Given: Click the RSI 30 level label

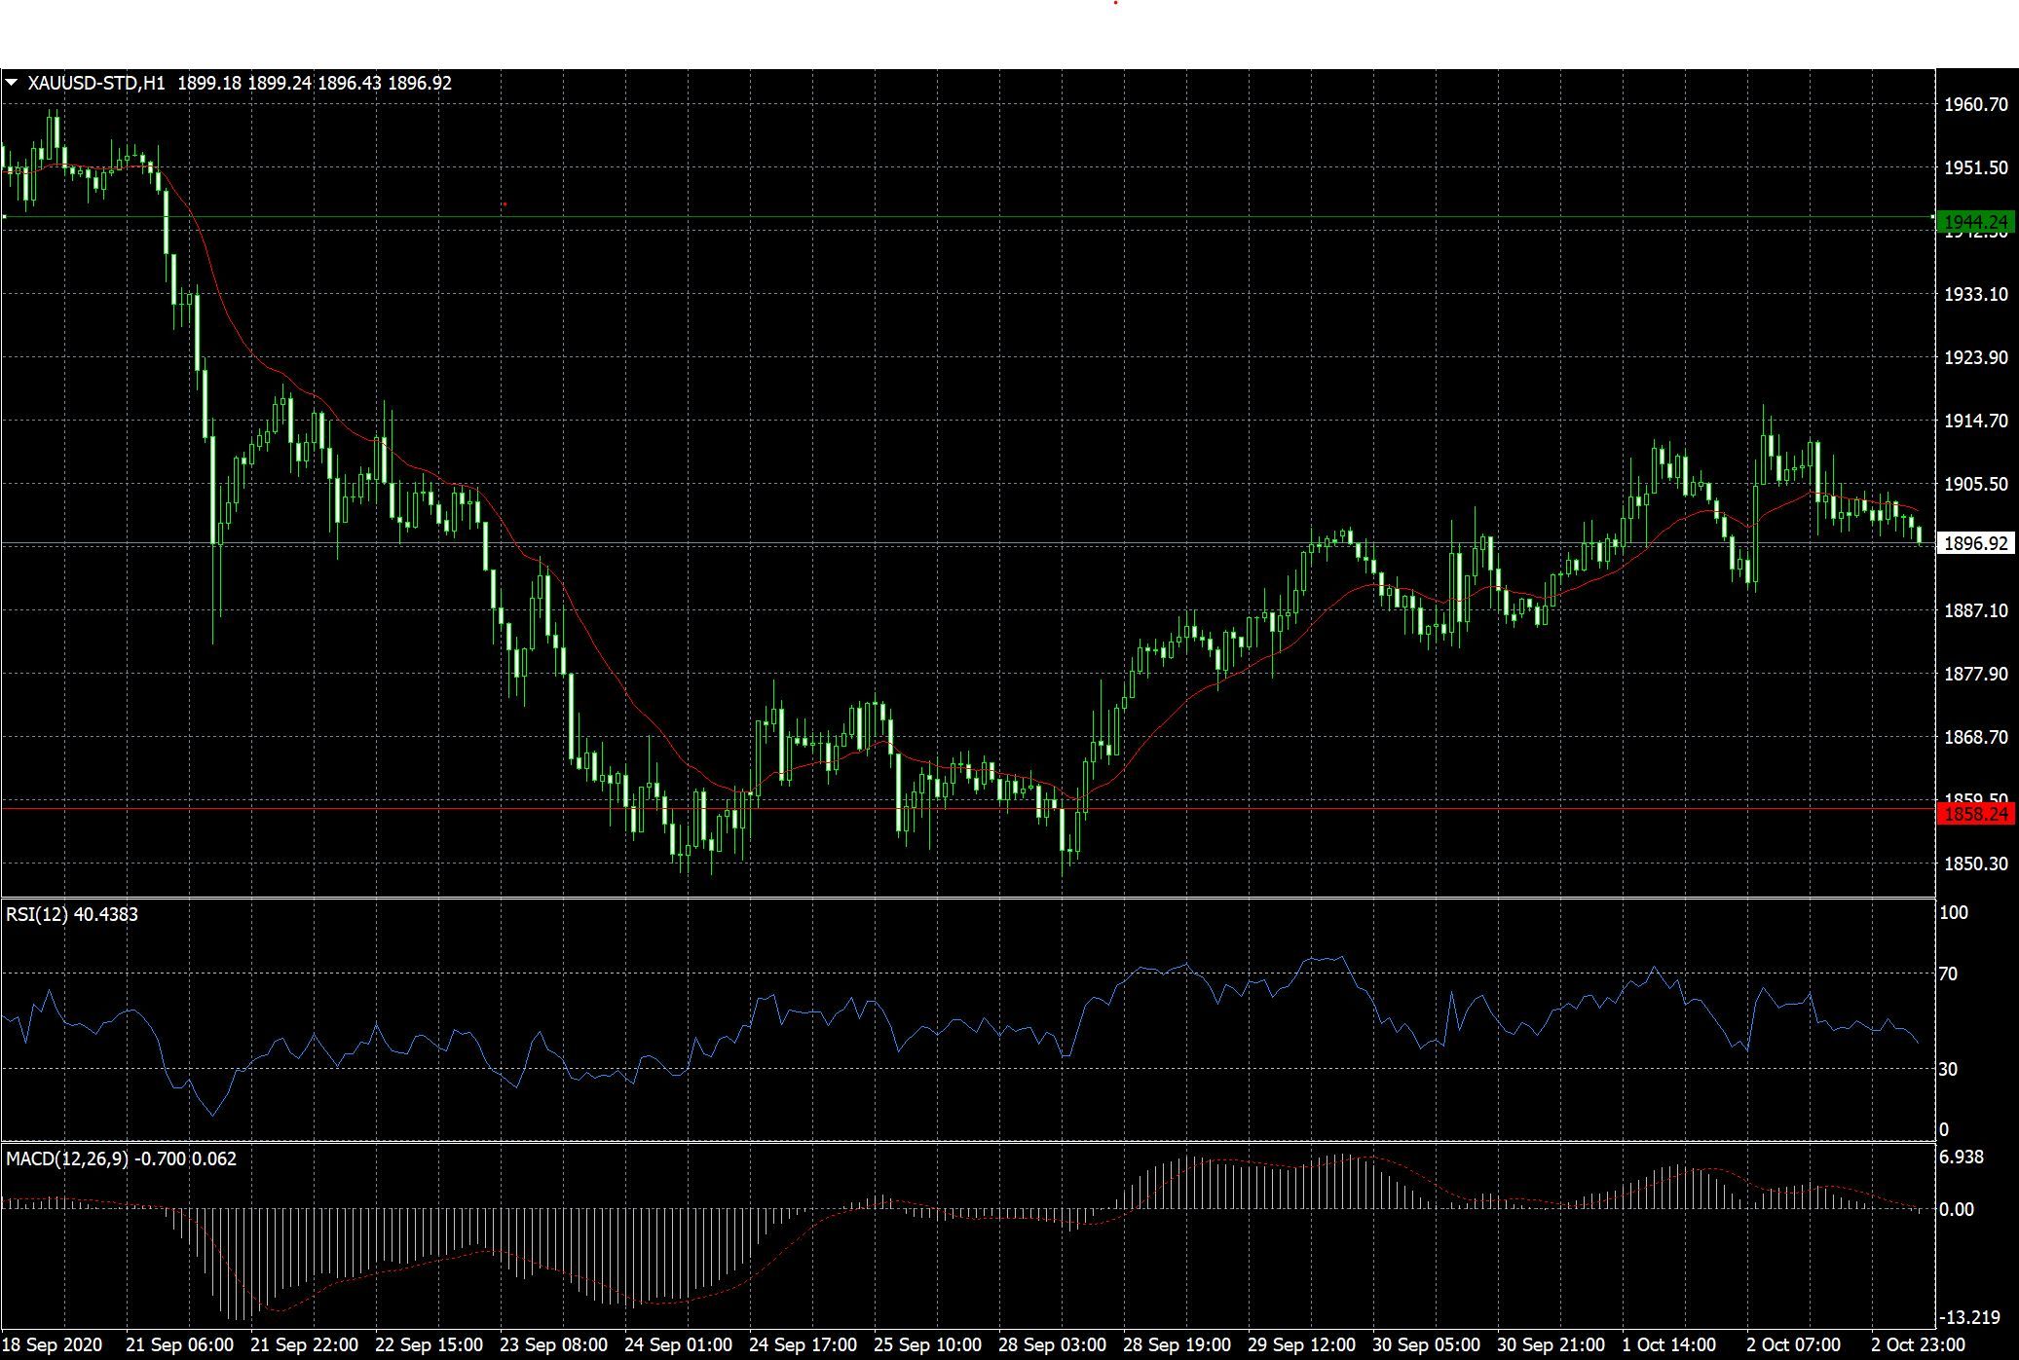Looking at the screenshot, I should [x=1948, y=1069].
